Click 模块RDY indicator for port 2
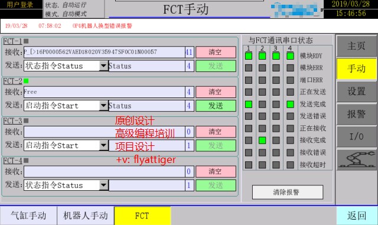Viewport: 378px width, 225px height. (x=262, y=56)
